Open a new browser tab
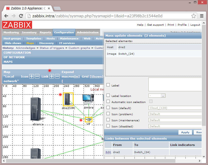This screenshot has width=208, height=165. tap(57, 8)
